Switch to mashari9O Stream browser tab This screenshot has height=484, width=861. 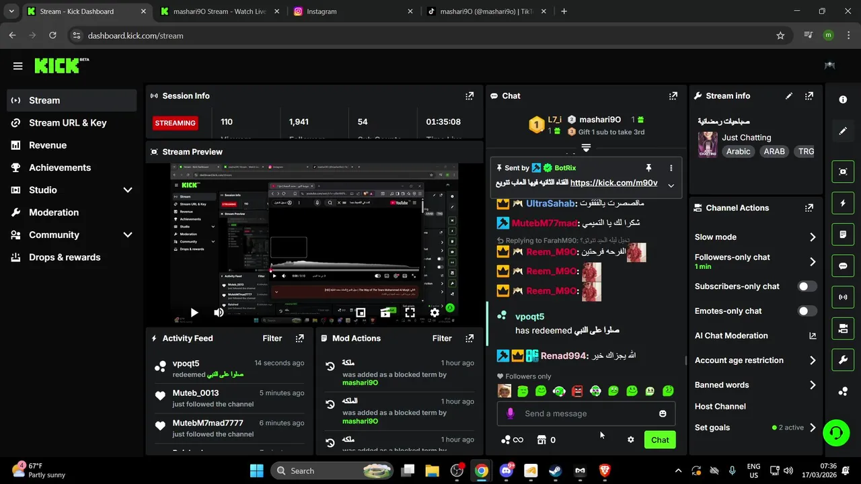tap(219, 11)
